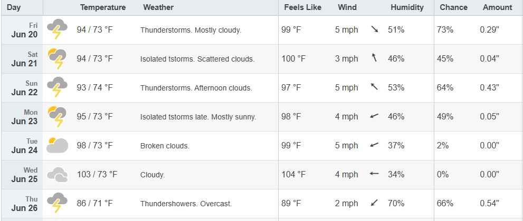Click the sunny thunderstorm icon for Sat Jun 21
This screenshot has width=523, height=221.
click(57, 58)
